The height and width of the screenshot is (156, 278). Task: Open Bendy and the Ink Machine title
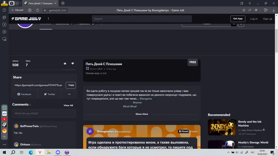249,123
